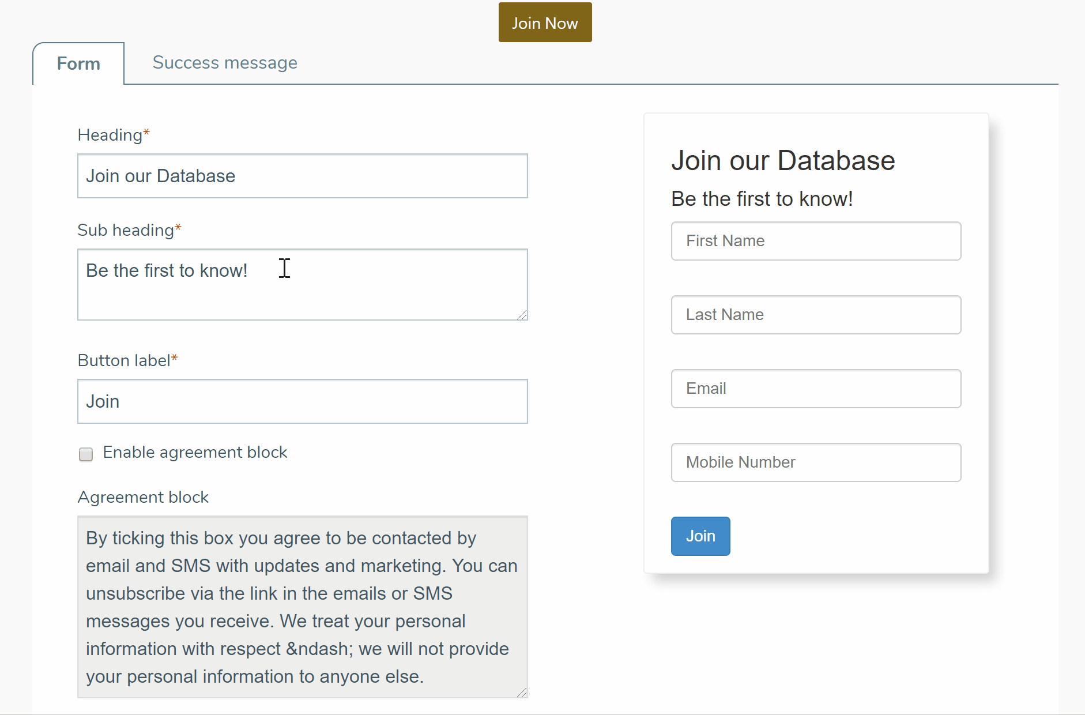This screenshot has width=1085, height=715.
Task: Edit the Button label field
Action: click(x=303, y=401)
